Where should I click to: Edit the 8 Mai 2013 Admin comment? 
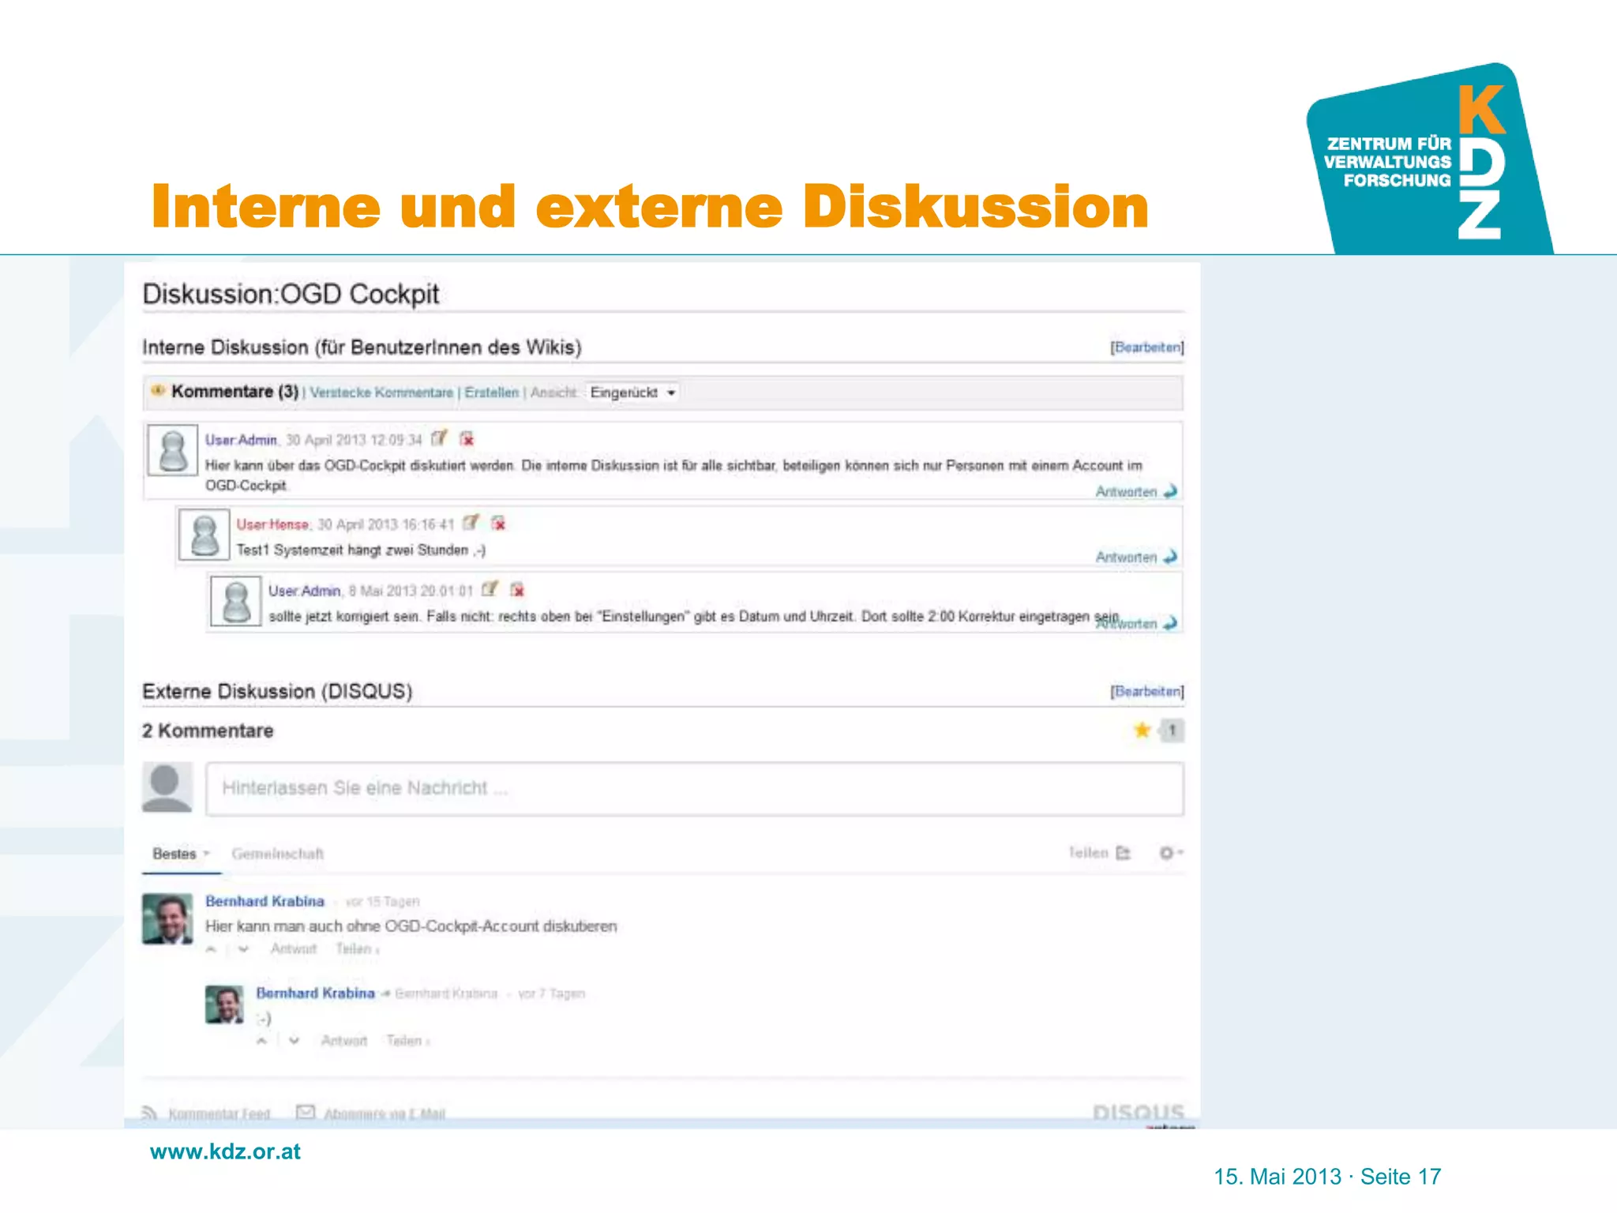pos(490,589)
